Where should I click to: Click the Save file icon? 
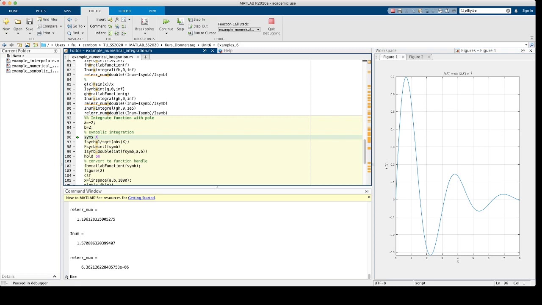coord(29,22)
